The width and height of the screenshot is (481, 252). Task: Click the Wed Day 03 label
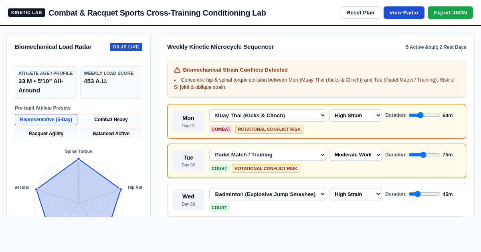tap(188, 200)
